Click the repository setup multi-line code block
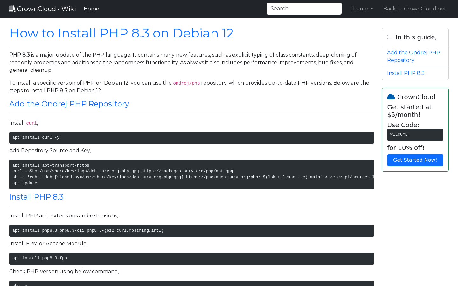 point(191,174)
